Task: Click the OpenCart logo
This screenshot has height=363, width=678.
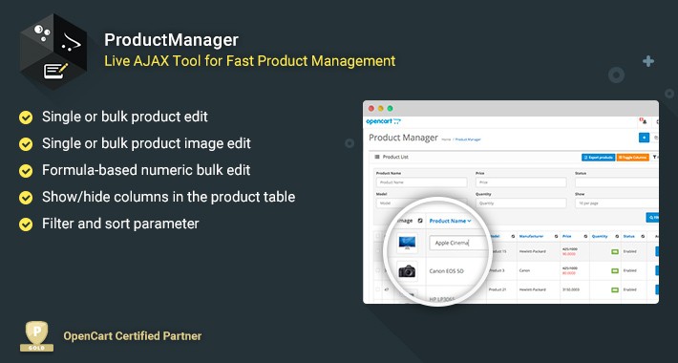Action: 383,121
